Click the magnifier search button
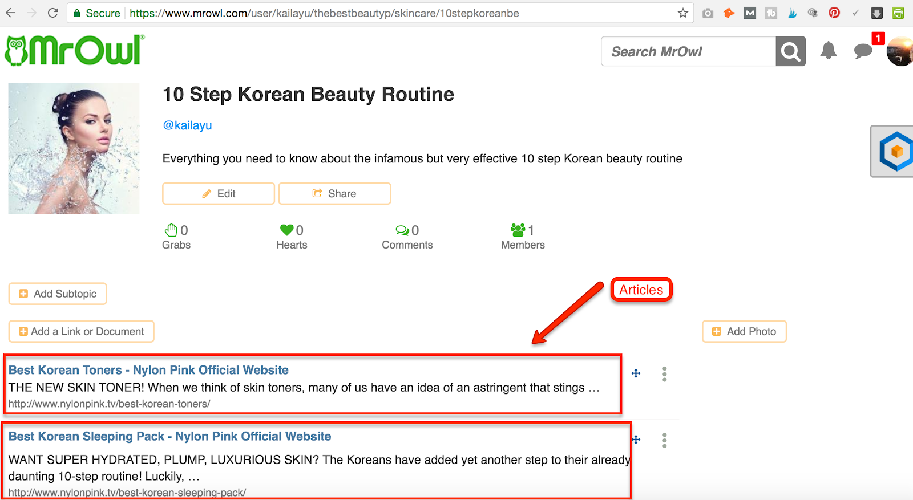This screenshot has height=500, width=913. pos(790,51)
